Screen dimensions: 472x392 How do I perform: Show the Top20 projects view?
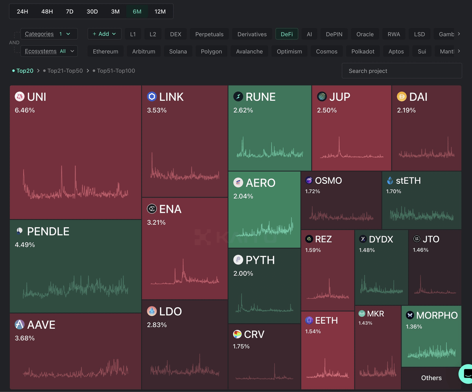[x=23, y=71]
